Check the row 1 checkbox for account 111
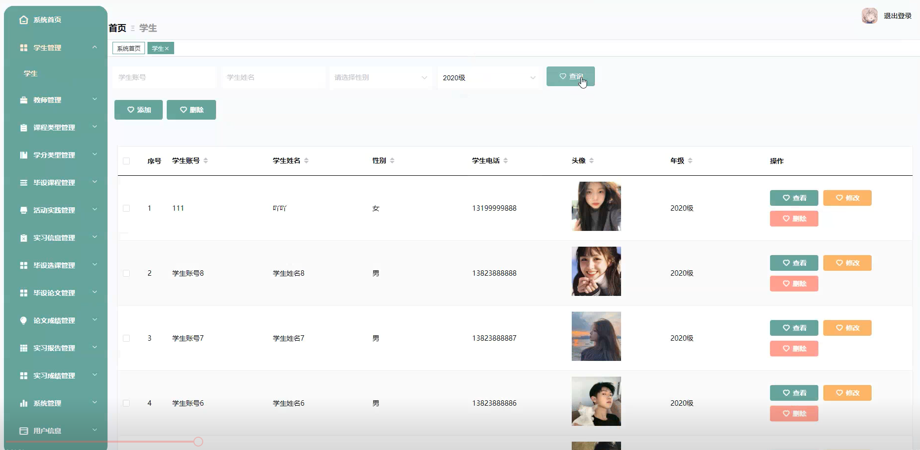Viewport: 920px width, 450px height. point(126,208)
